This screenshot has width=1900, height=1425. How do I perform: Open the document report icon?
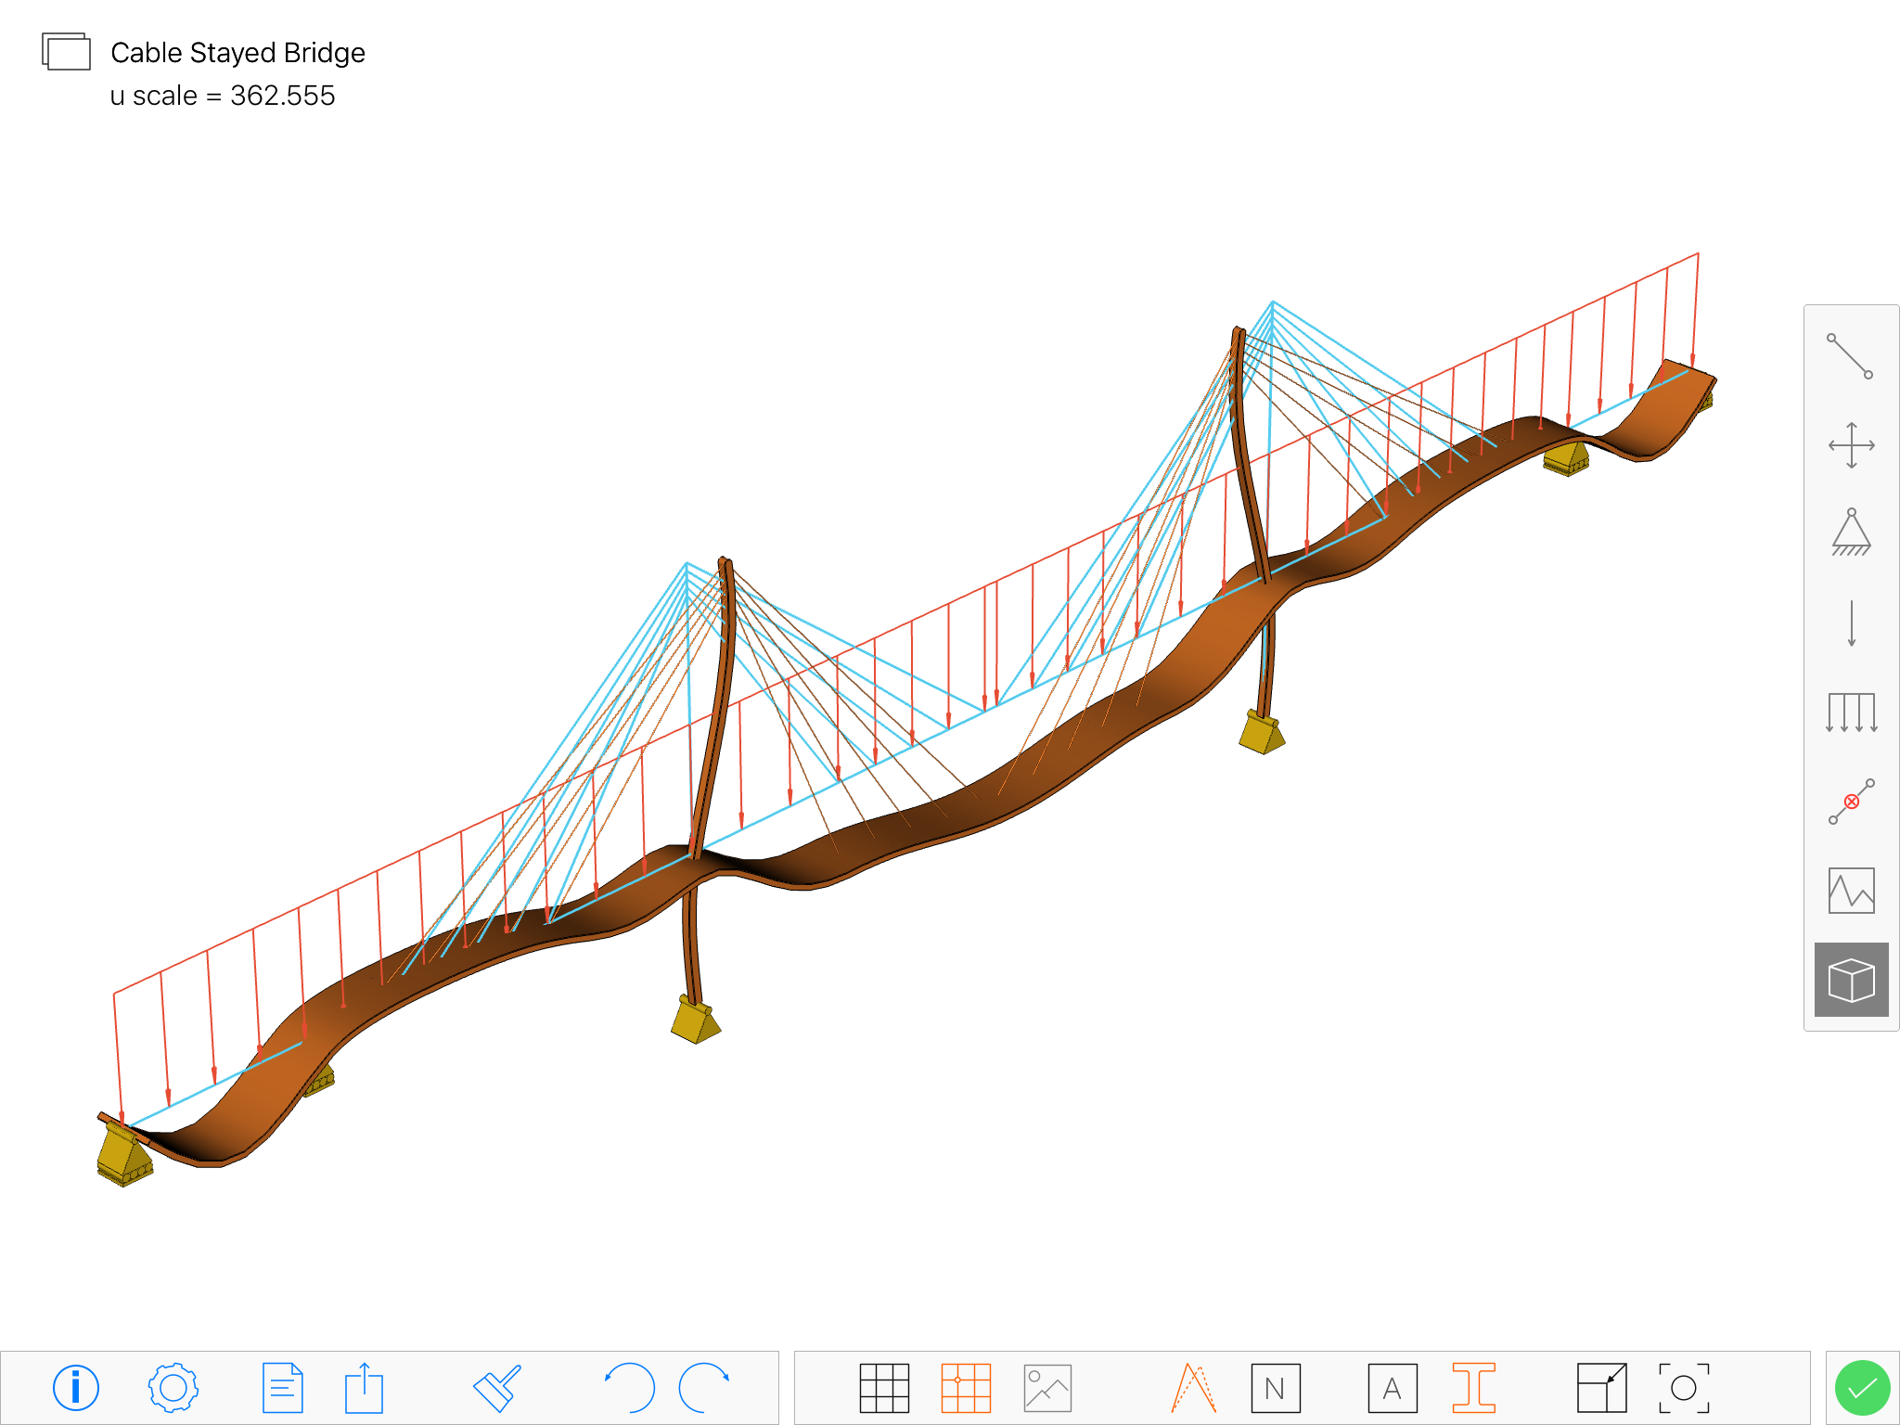click(282, 1388)
